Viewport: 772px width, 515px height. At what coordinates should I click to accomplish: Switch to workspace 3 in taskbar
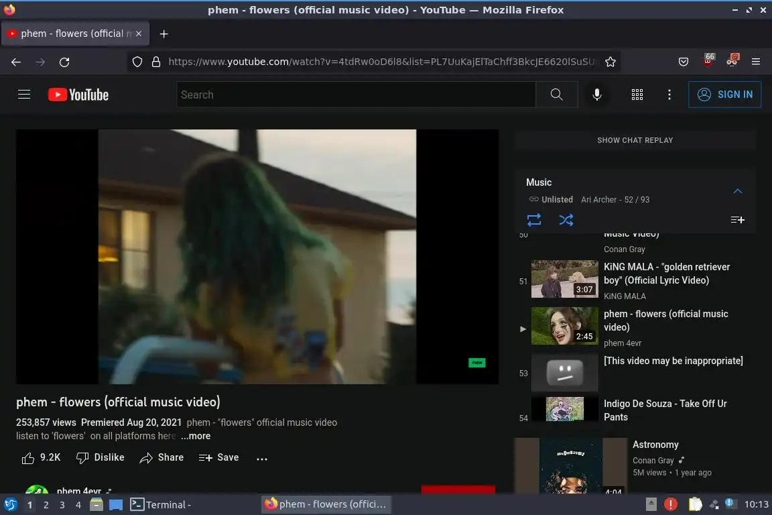62,505
